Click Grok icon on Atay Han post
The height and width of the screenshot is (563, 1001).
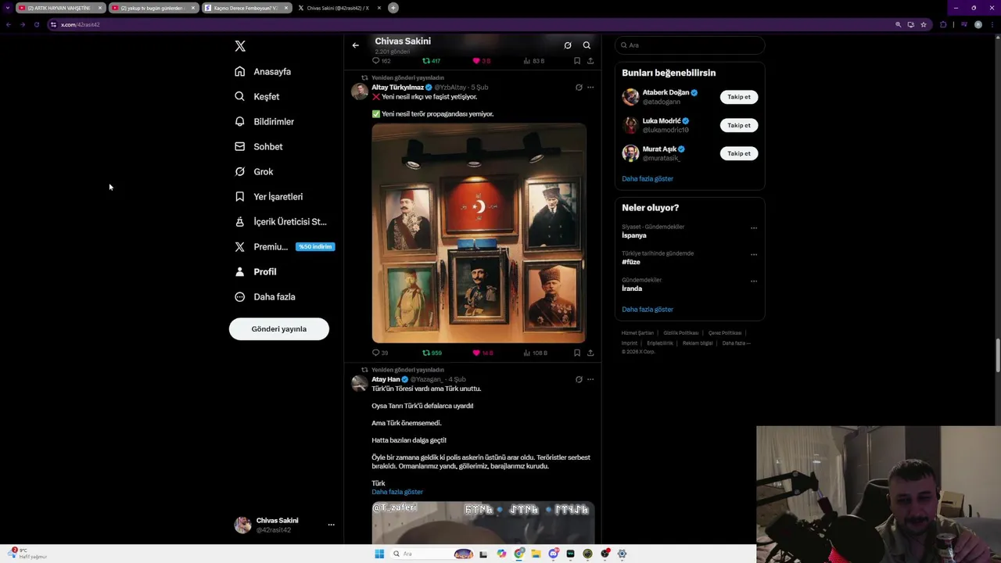tap(579, 379)
